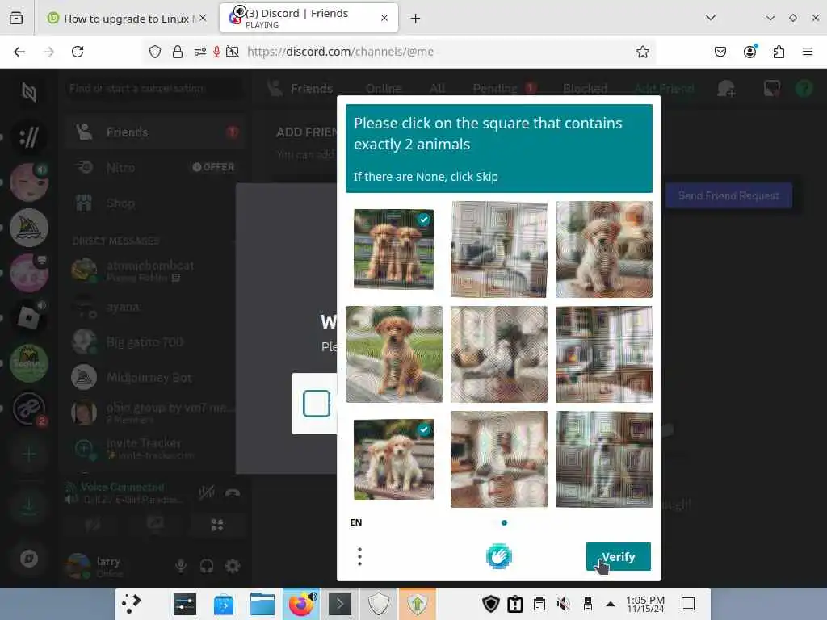827x620 pixels.
Task: Tick the human verification checkbox behind captcha
Action: (x=317, y=404)
